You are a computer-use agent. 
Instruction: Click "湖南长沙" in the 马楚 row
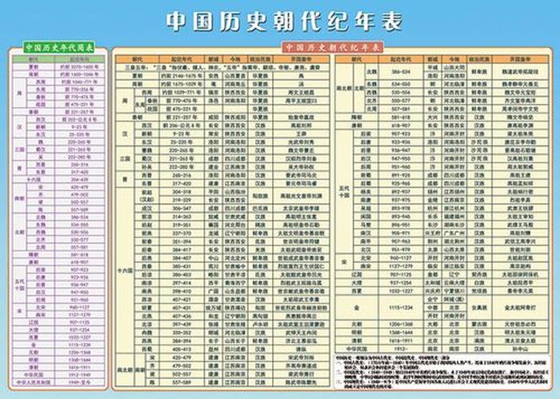[454, 225]
